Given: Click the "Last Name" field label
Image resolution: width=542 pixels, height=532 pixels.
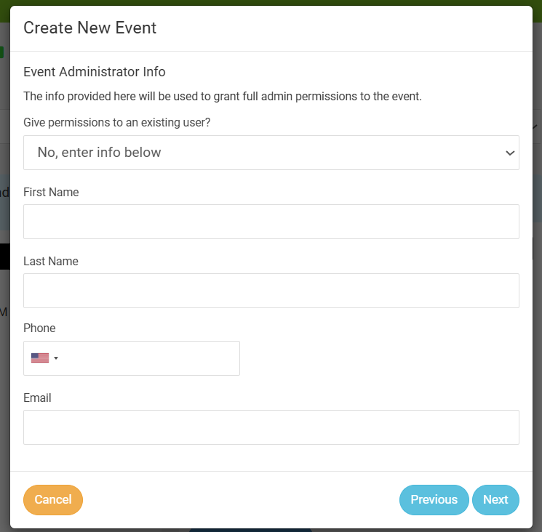Looking at the screenshot, I should (51, 262).
